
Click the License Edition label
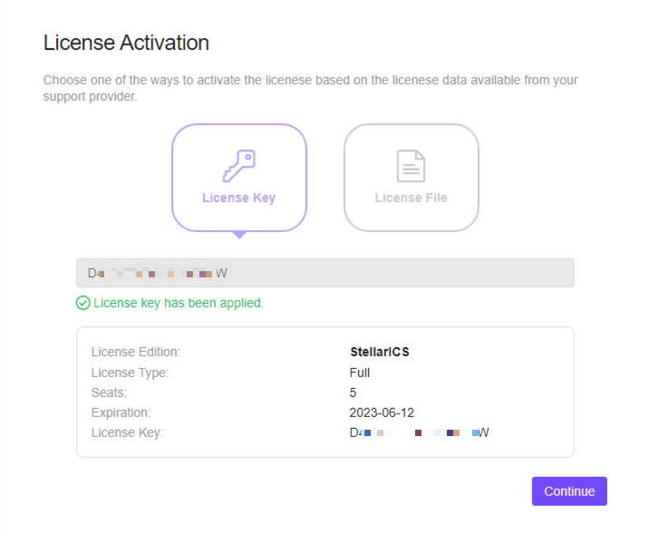(136, 352)
